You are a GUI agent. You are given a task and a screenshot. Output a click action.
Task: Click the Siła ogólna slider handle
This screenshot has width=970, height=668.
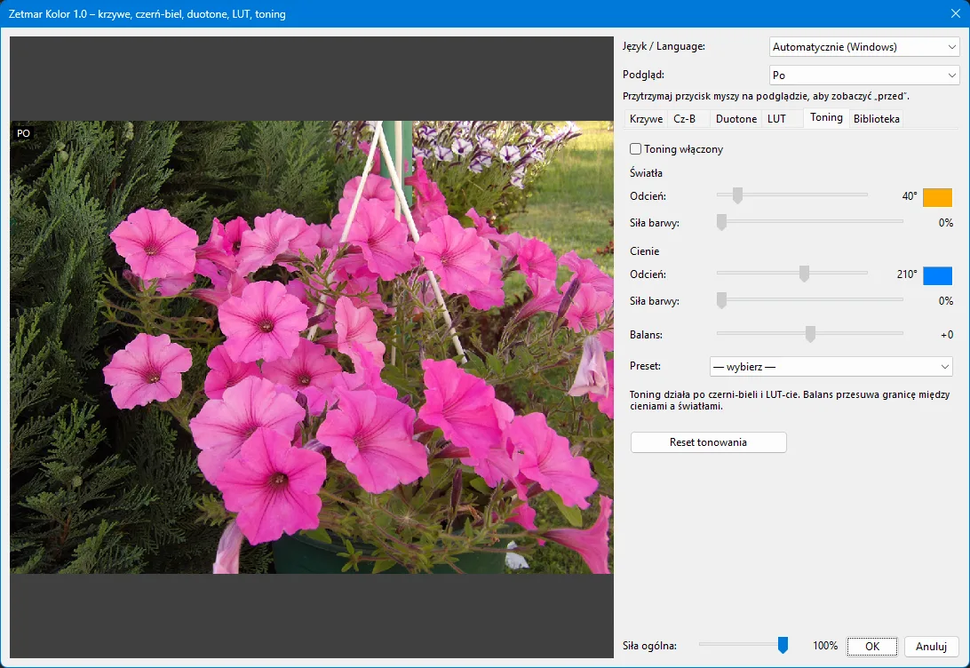(x=783, y=645)
